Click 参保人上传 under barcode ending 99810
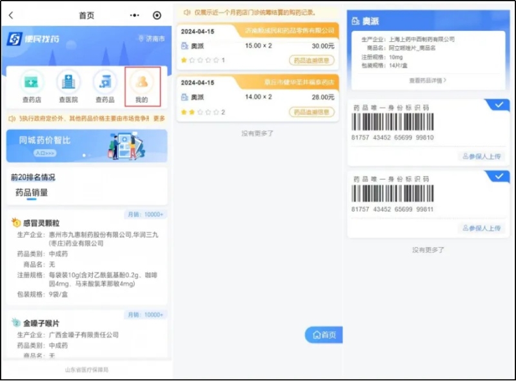Viewport: 516px width, 381px height. tap(482, 156)
